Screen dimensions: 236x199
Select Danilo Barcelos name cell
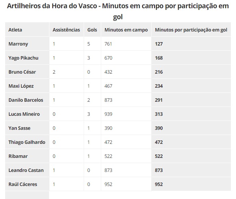[x=26, y=100]
